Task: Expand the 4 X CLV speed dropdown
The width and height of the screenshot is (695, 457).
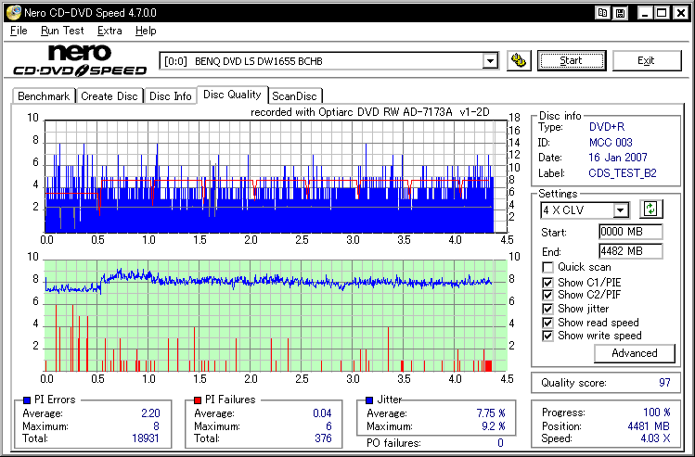Action: click(620, 210)
